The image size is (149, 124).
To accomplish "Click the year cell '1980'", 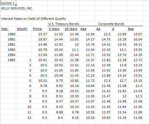I will click(8, 34).
